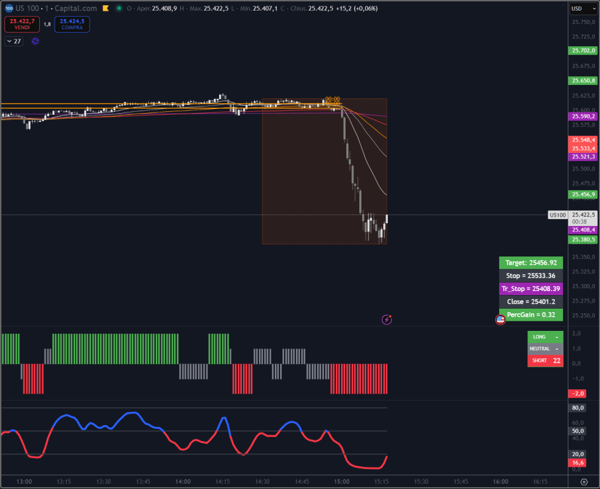Screen dimensions: 600x489
Task: Click the purple circular sync icon below Sell button
Action: click(x=35, y=41)
